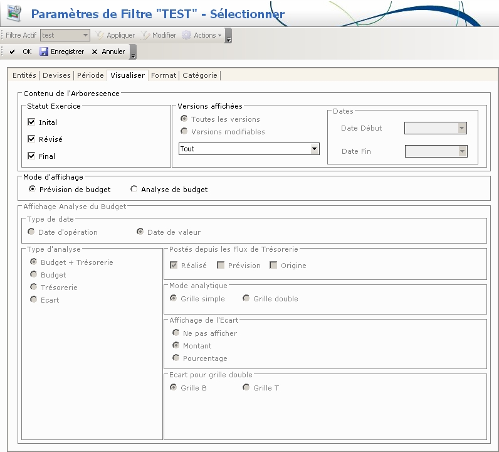
Task: Open the Date Fin date picker
Action: point(463,151)
